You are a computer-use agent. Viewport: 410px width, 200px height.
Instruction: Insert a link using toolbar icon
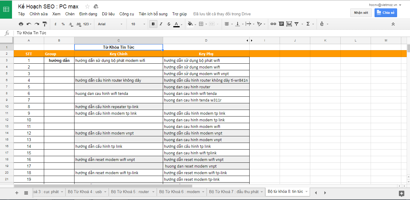(273, 24)
